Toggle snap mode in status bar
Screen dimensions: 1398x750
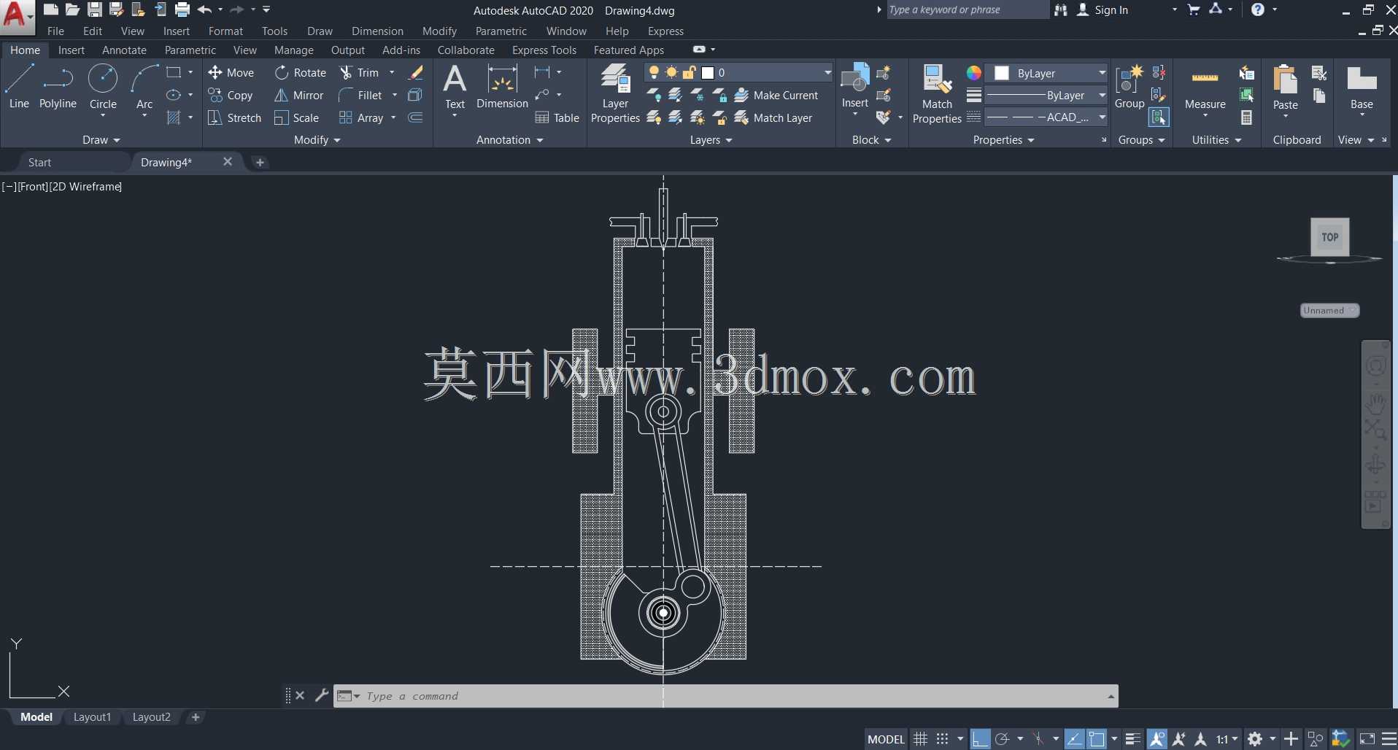[943, 739]
